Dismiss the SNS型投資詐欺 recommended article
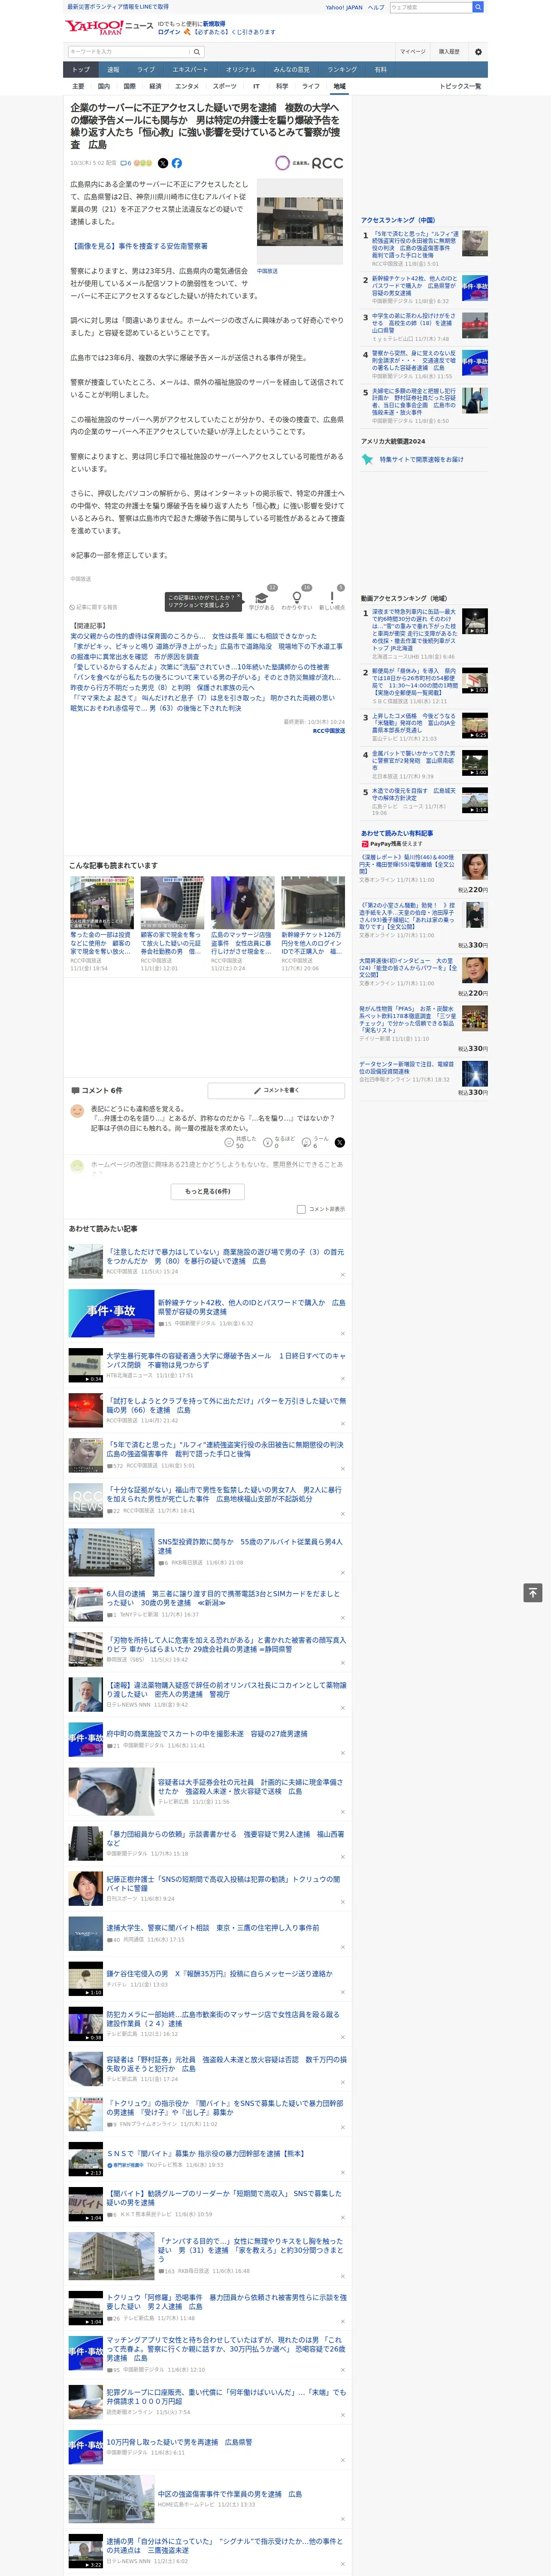Image resolution: width=551 pixels, height=2576 pixels. click(x=343, y=1573)
